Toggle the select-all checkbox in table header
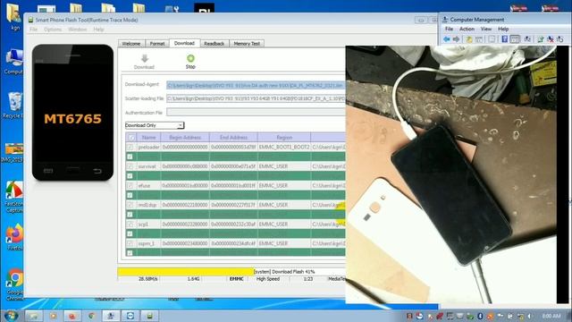 pos(131,138)
